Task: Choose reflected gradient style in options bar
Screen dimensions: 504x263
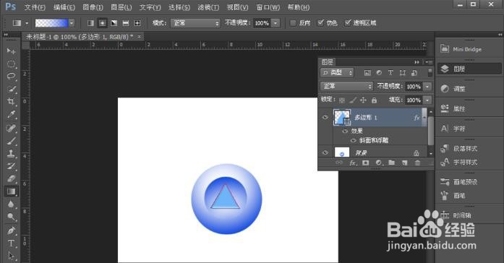Action: coord(126,23)
